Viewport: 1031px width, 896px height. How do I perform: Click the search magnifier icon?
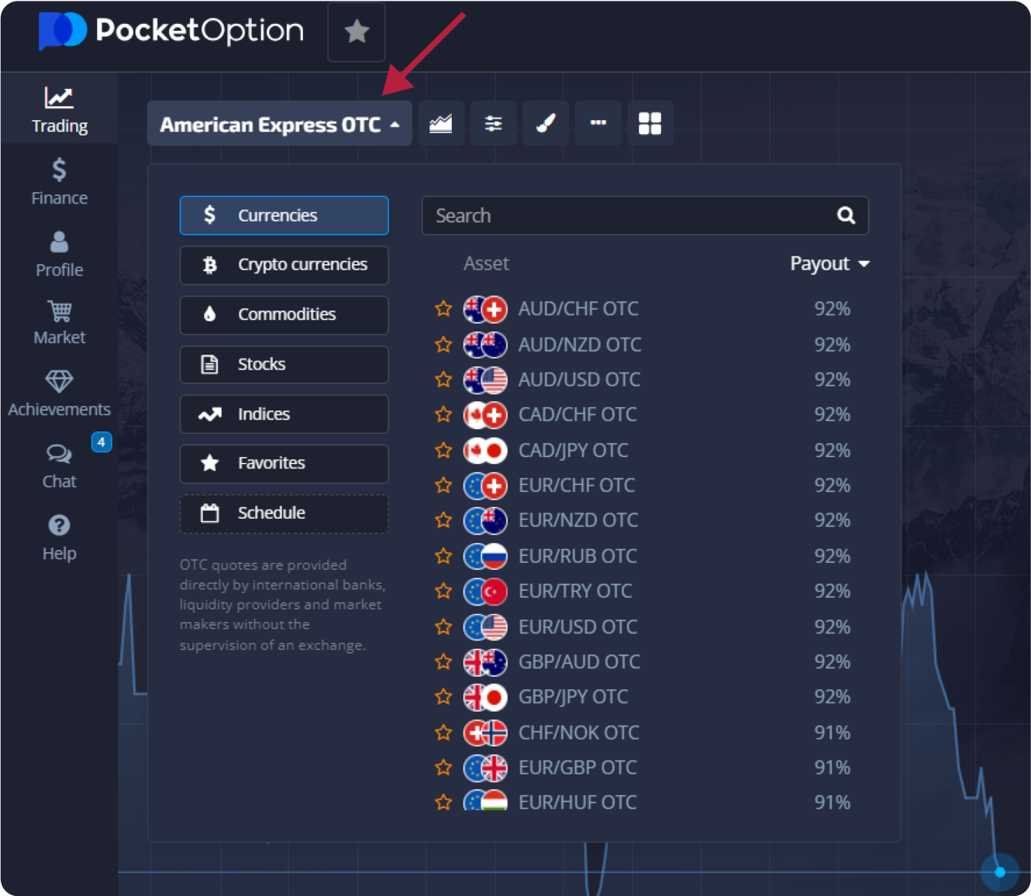846,215
